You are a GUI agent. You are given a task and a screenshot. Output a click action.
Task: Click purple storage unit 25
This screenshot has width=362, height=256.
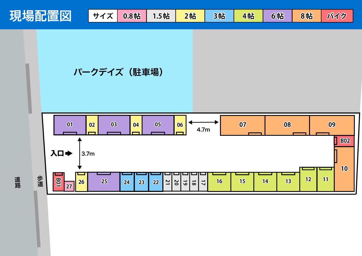pyautogui.click(x=104, y=182)
